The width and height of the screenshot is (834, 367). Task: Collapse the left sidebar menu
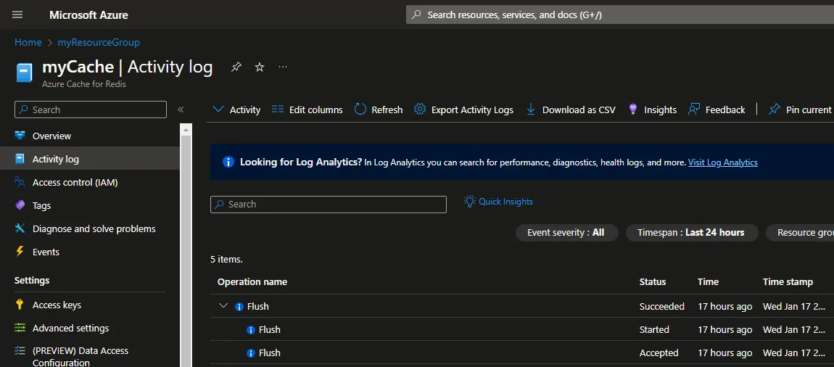point(181,110)
